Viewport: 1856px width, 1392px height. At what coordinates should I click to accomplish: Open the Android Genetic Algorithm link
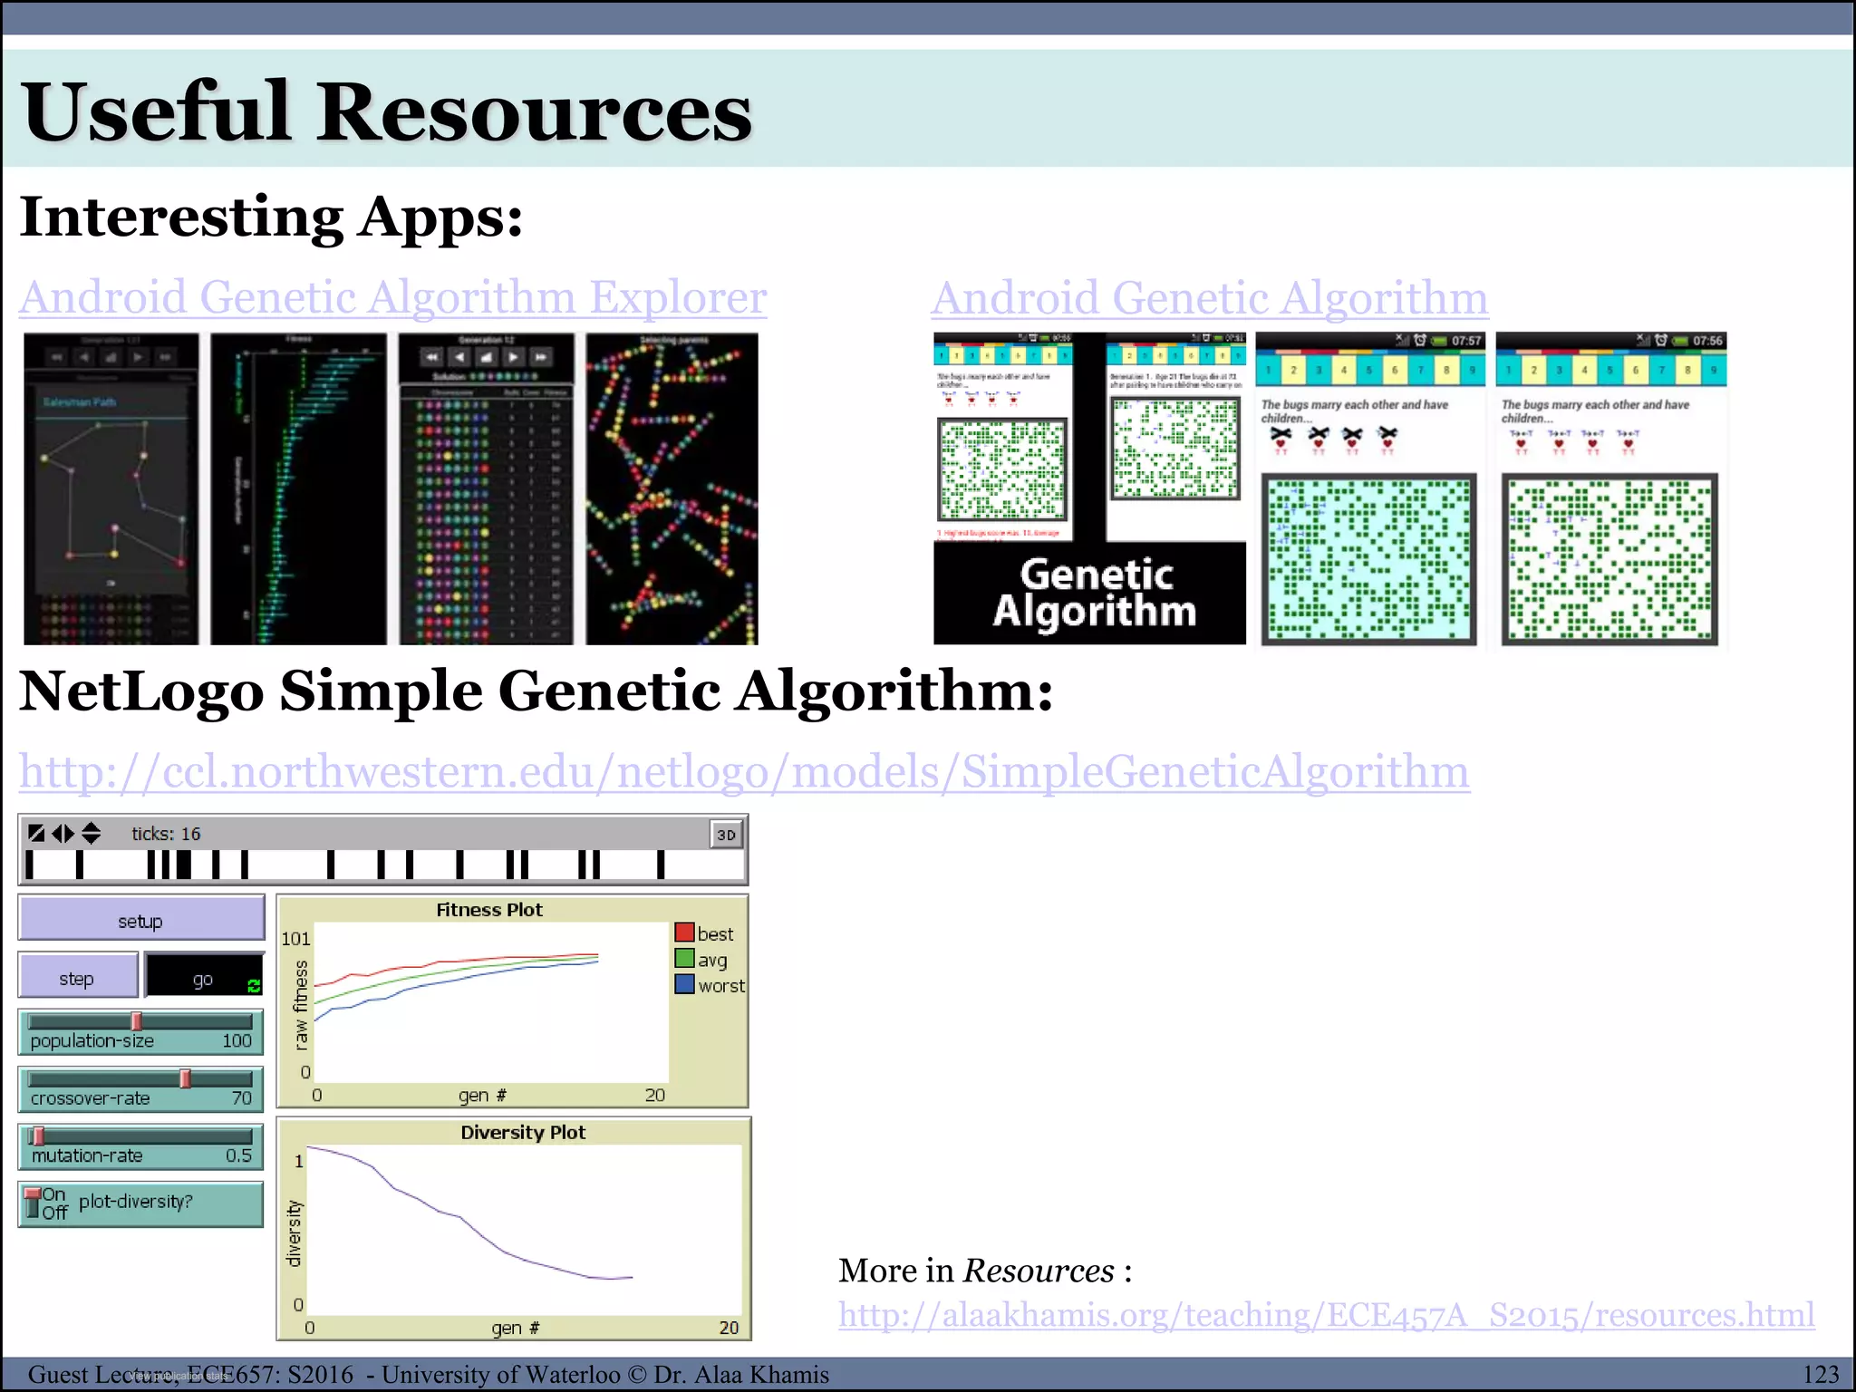[x=1209, y=298]
